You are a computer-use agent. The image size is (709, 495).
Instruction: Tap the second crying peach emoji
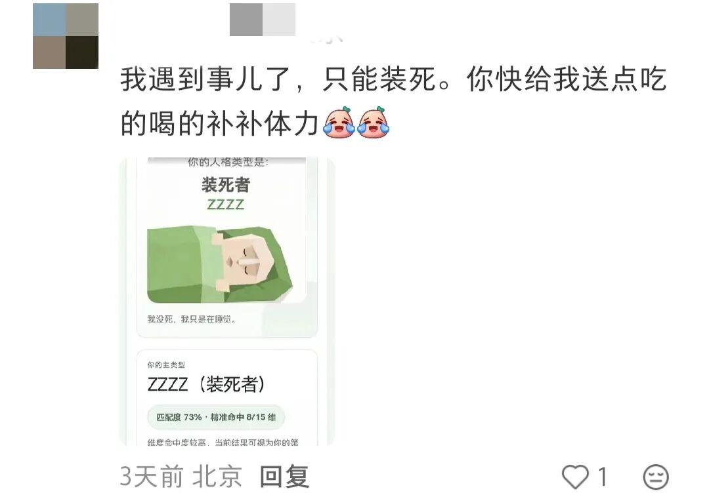[x=374, y=122]
